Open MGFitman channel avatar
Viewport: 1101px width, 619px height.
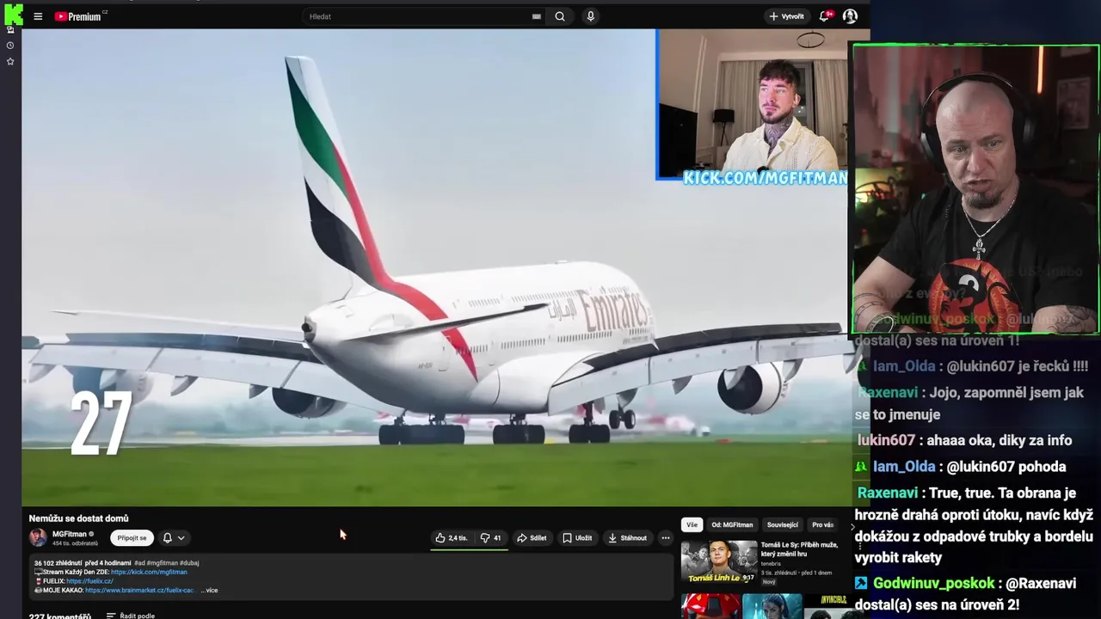click(x=38, y=537)
